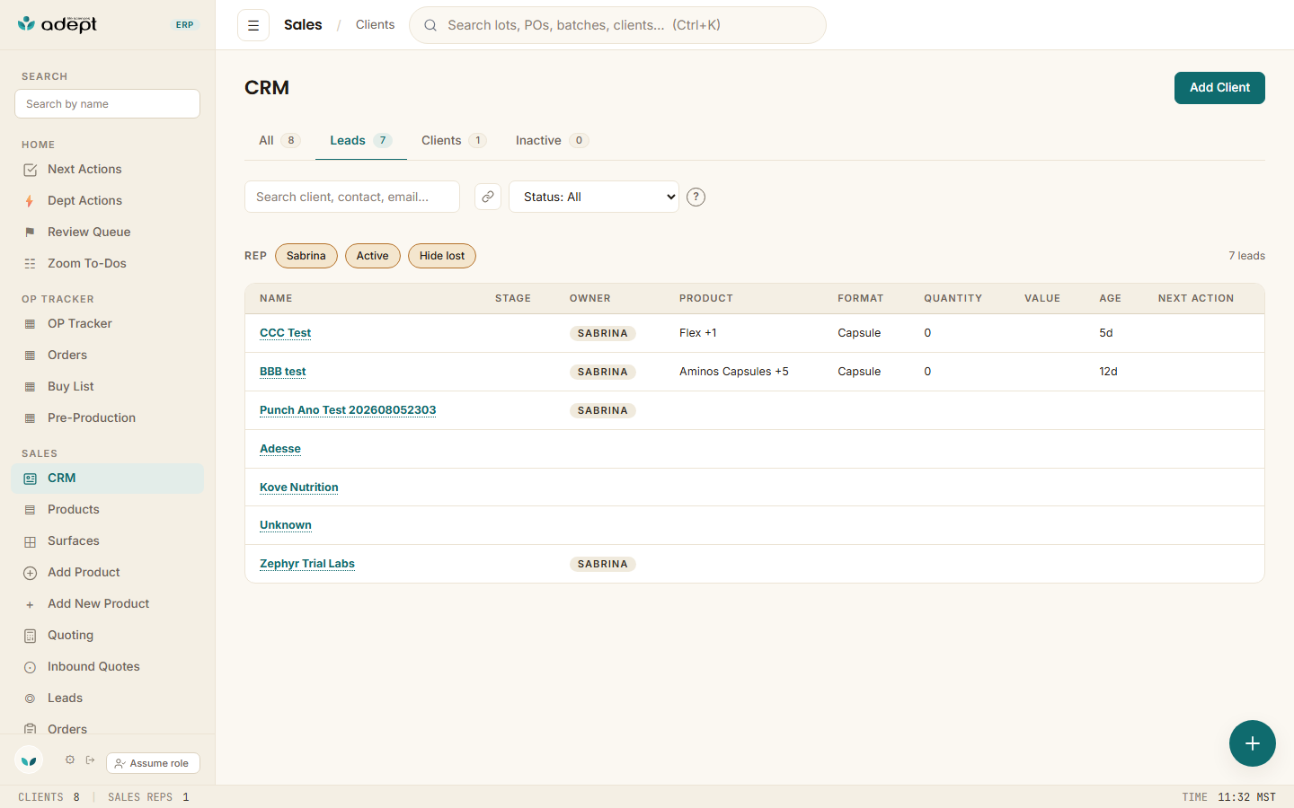The image size is (1294, 808).
Task: Toggle the Sabrina rep filter chip
Action: 306,256
